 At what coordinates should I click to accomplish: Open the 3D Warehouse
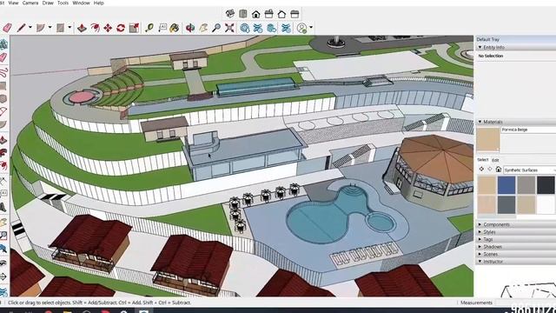point(245,28)
